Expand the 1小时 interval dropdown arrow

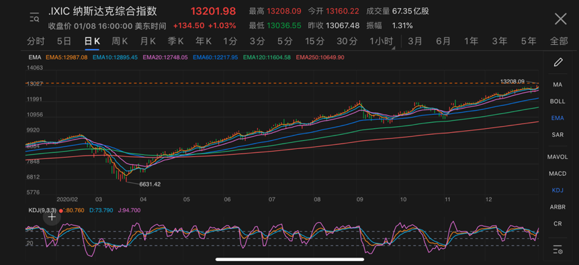(x=393, y=48)
